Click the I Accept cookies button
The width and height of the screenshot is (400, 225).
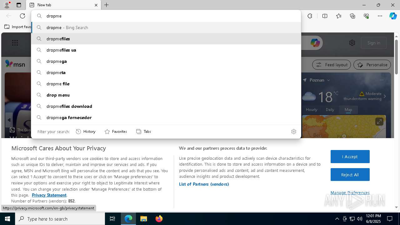click(x=350, y=157)
